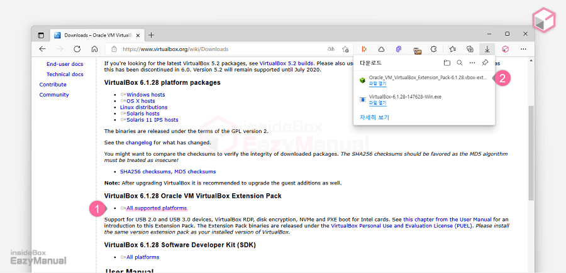Click the translate page icon in address bar
This screenshot has width=566, height=273.
coord(331,49)
